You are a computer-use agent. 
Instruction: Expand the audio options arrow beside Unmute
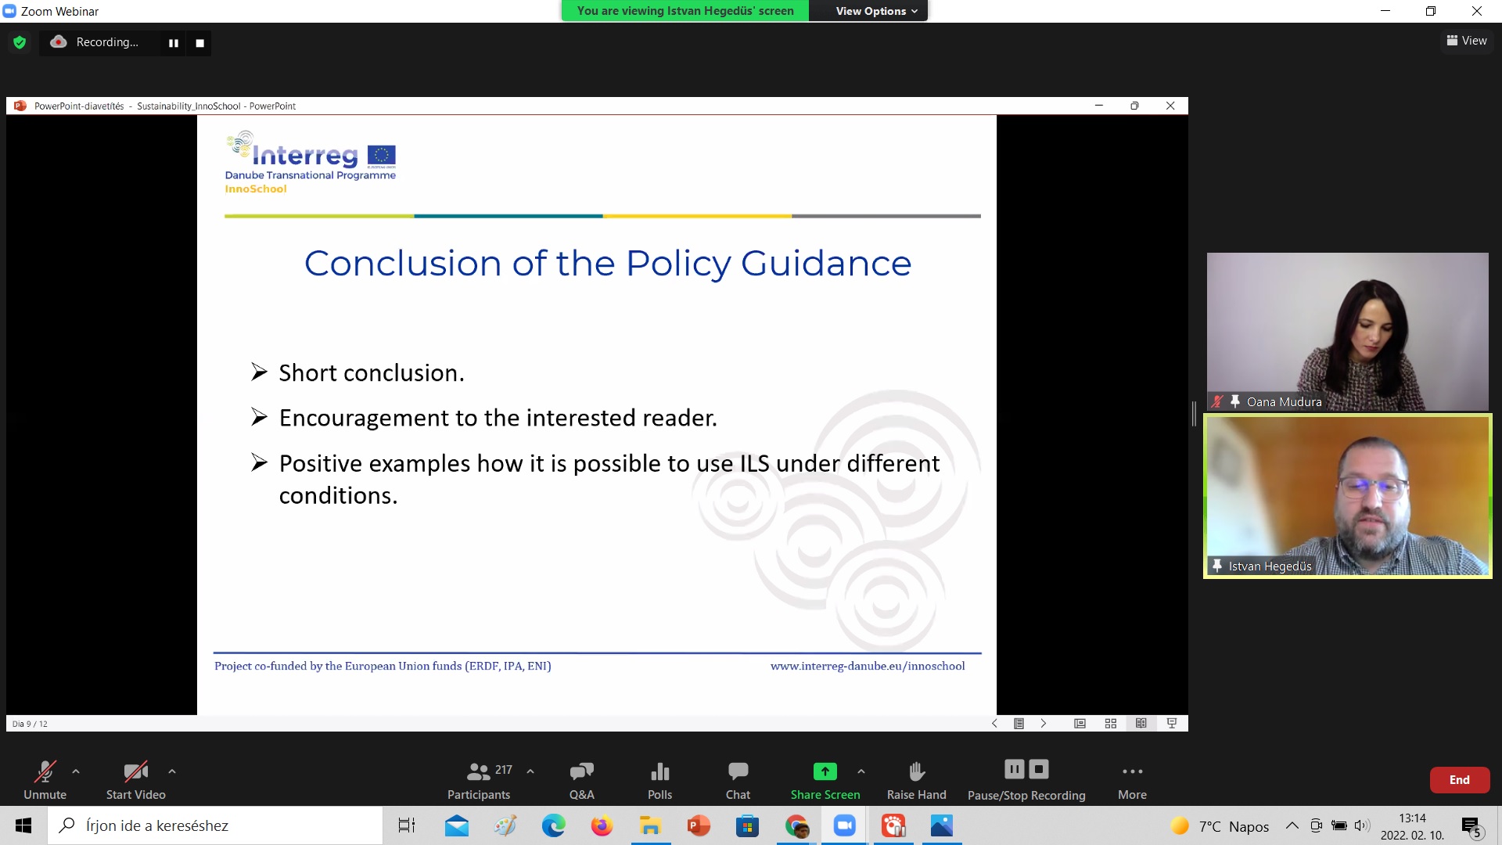76,771
